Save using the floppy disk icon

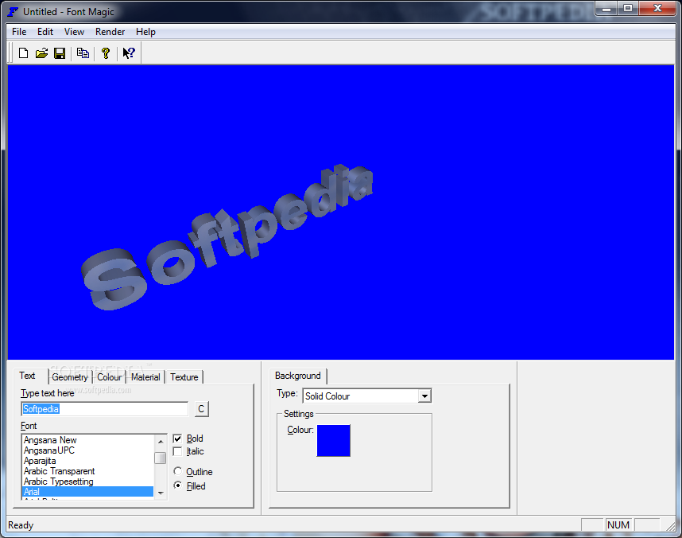click(60, 53)
